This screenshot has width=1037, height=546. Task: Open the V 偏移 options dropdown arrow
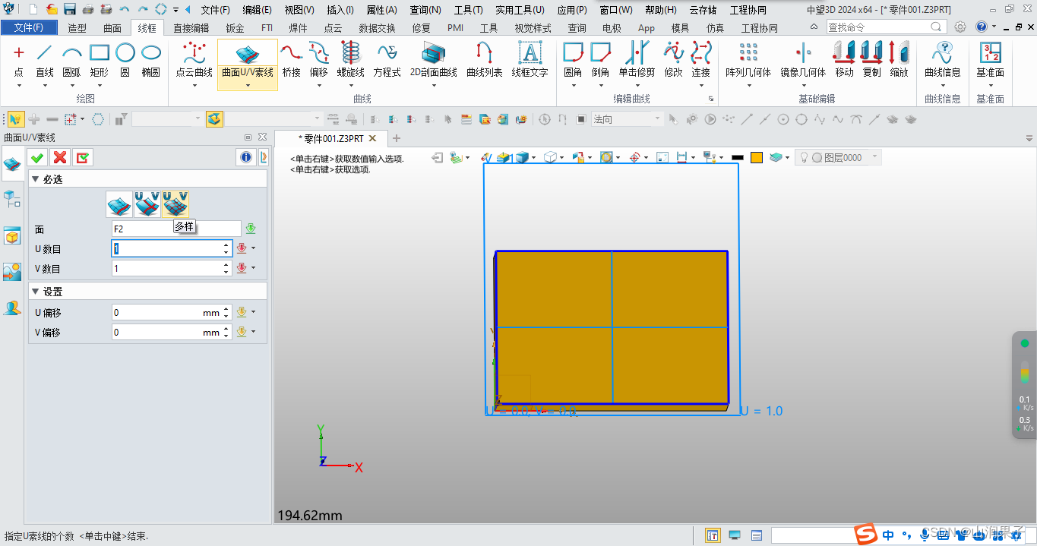[253, 332]
